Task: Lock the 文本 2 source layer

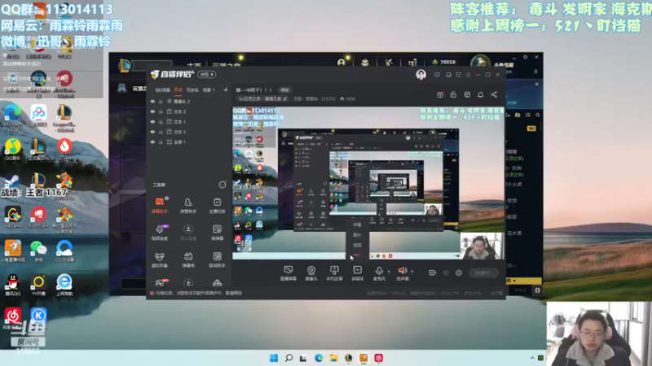Action: click(161, 111)
